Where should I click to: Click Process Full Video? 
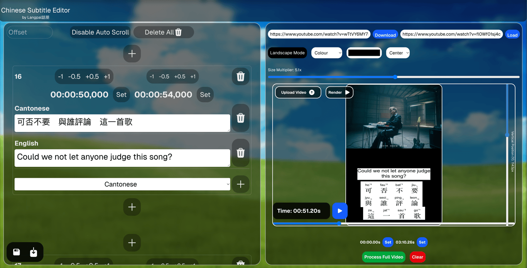tap(383, 257)
